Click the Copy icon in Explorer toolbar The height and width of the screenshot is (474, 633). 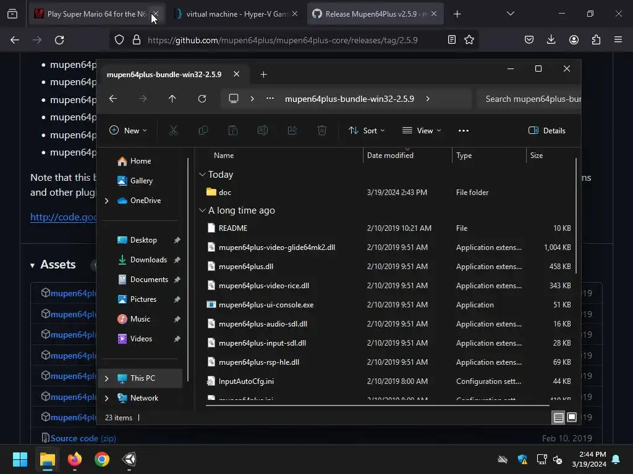pos(203,130)
